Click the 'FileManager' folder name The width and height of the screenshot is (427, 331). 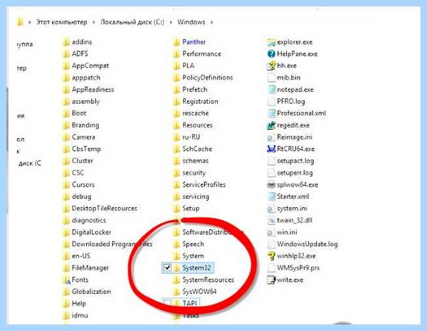point(90,268)
